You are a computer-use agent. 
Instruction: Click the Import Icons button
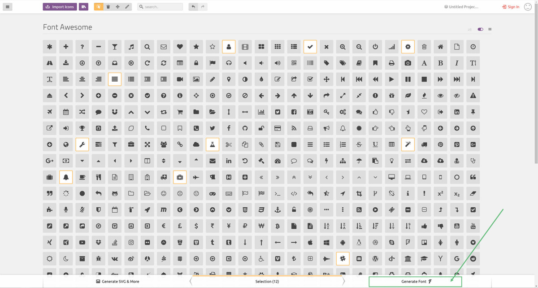(59, 6)
